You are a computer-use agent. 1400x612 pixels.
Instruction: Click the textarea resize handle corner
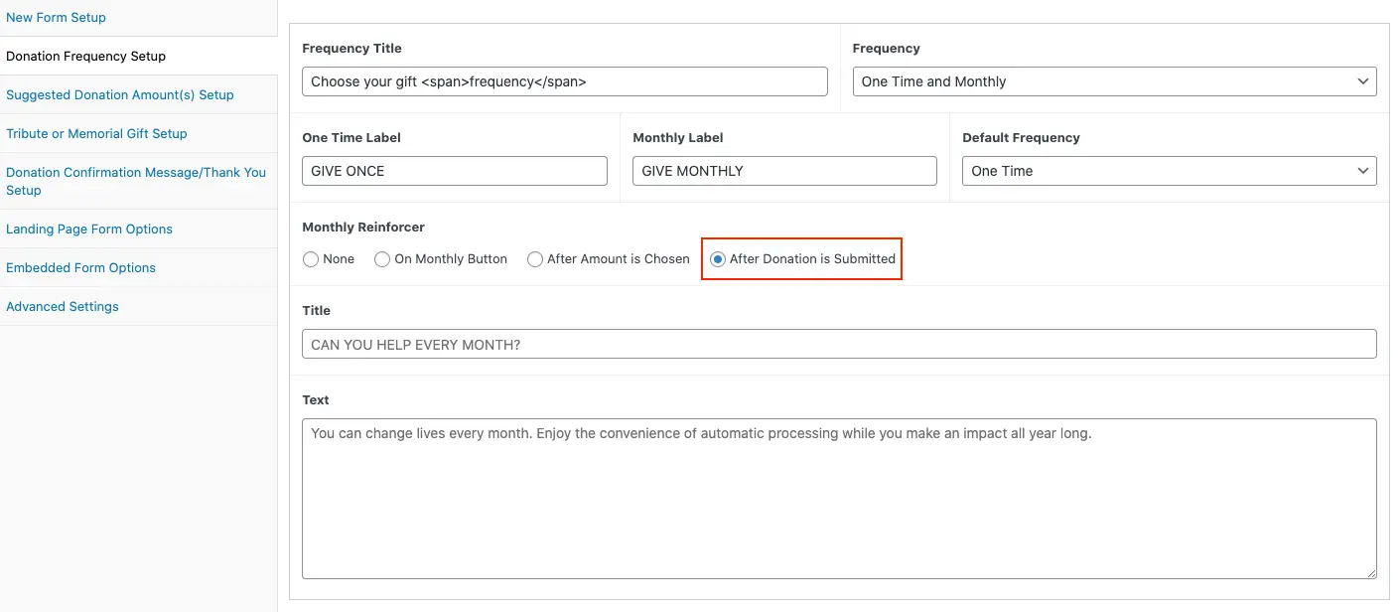click(x=1370, y=572)
